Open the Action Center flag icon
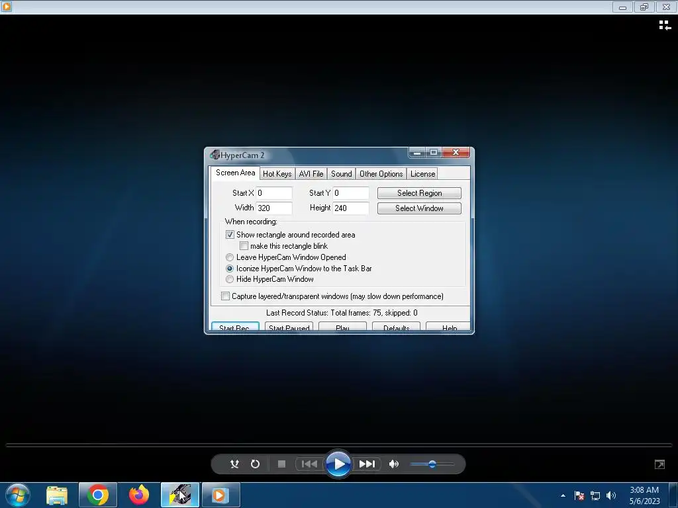Viewport: 678px width, 508px height. [579, 496]
